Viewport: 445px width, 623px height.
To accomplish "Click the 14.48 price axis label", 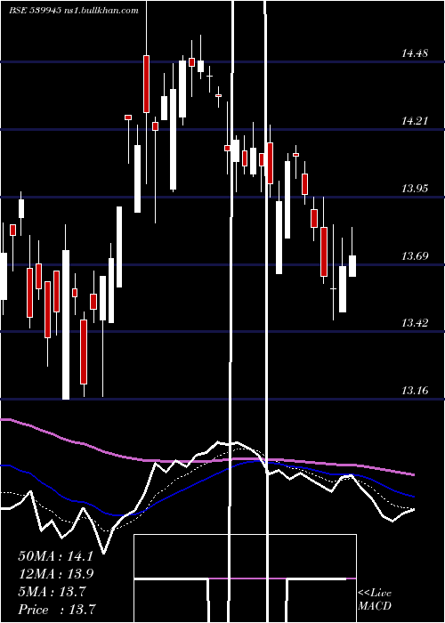I will (x=415, y=53).
